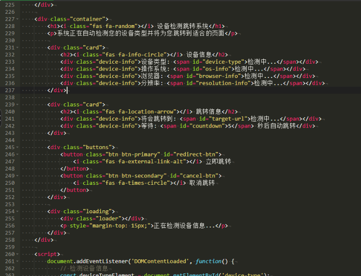The image size is (361, 276).
Task: Collapse the container div fold at line 227
Action: tap(18, 19)
